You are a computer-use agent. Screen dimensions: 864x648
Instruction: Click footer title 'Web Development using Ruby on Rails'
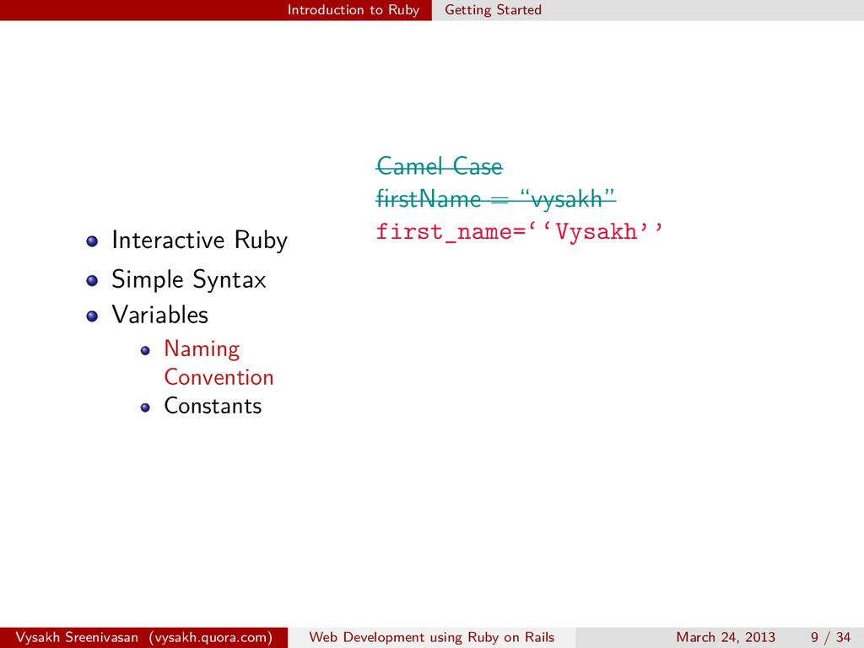tap(431, 638)
